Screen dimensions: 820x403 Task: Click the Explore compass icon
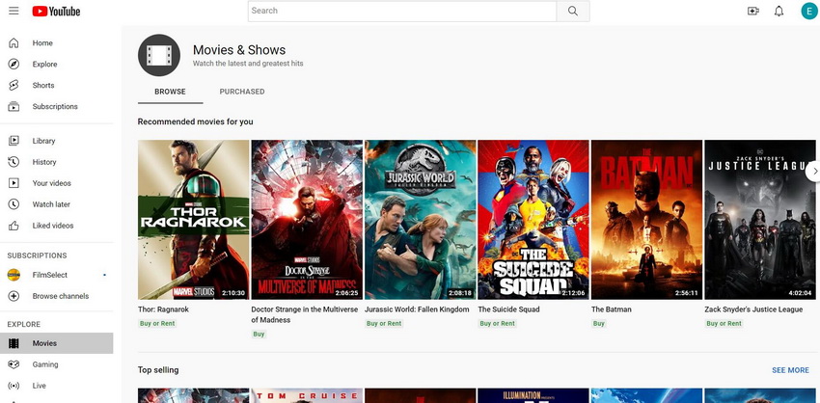tap(14, 64)
